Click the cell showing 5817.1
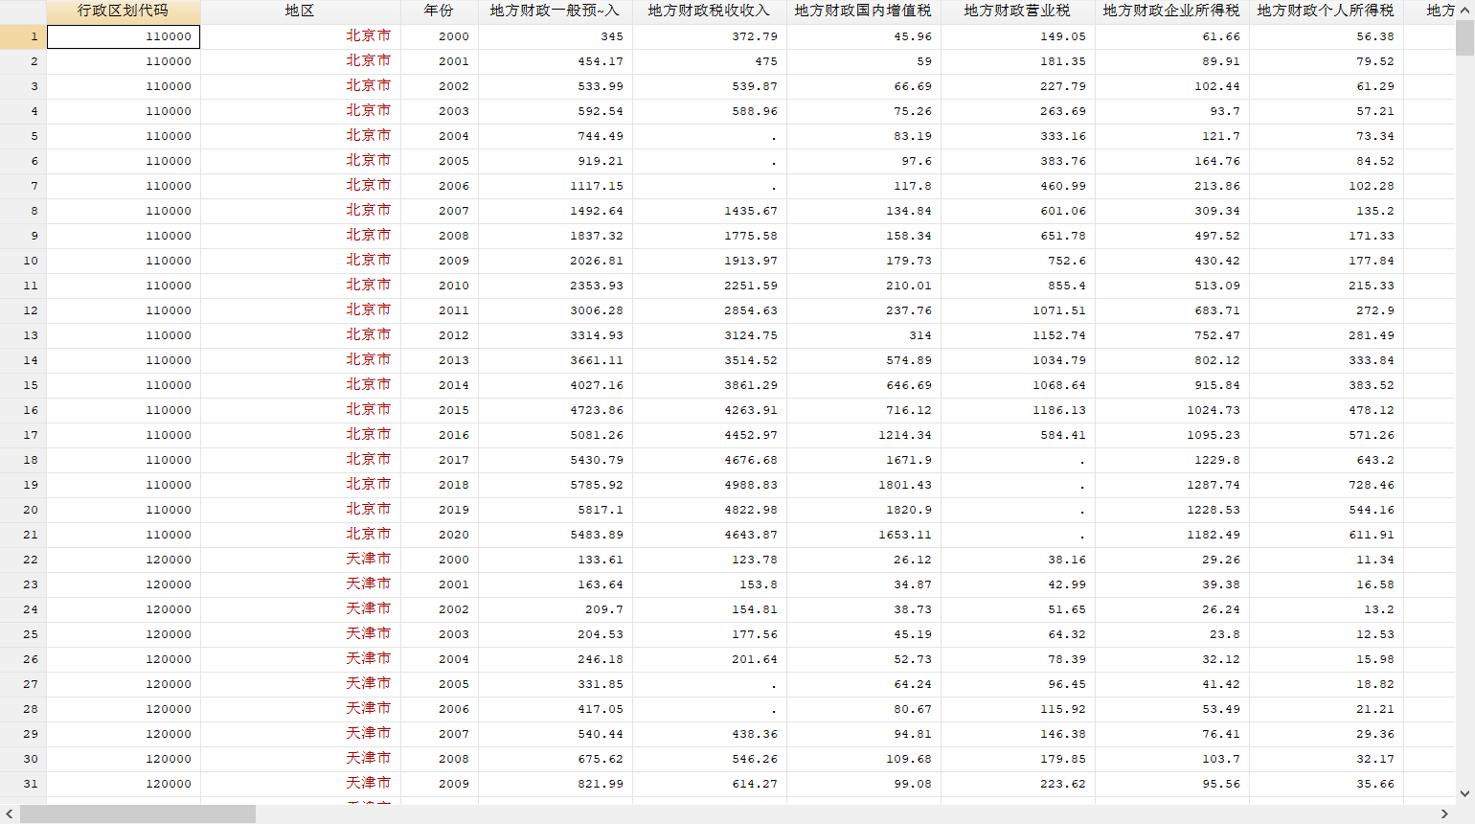This screenshot has width=1475, height=824. [556, 510]
